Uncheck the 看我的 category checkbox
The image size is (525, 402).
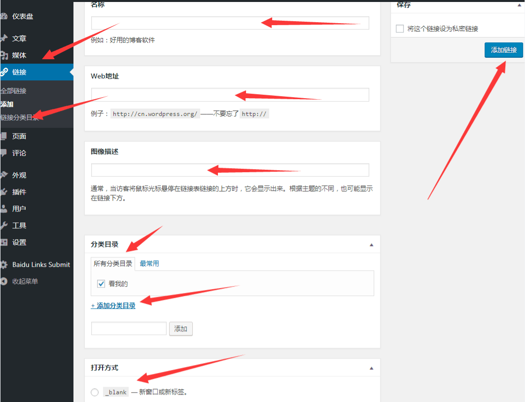101,284
